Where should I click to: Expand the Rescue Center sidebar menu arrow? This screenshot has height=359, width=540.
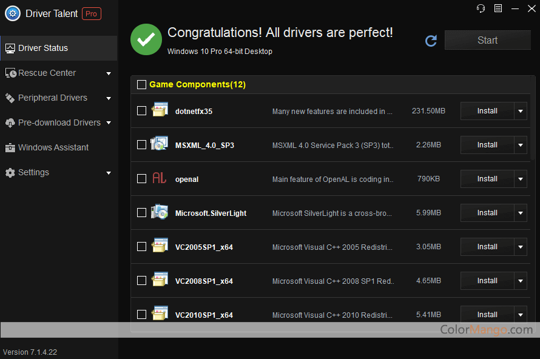point(109,73)
